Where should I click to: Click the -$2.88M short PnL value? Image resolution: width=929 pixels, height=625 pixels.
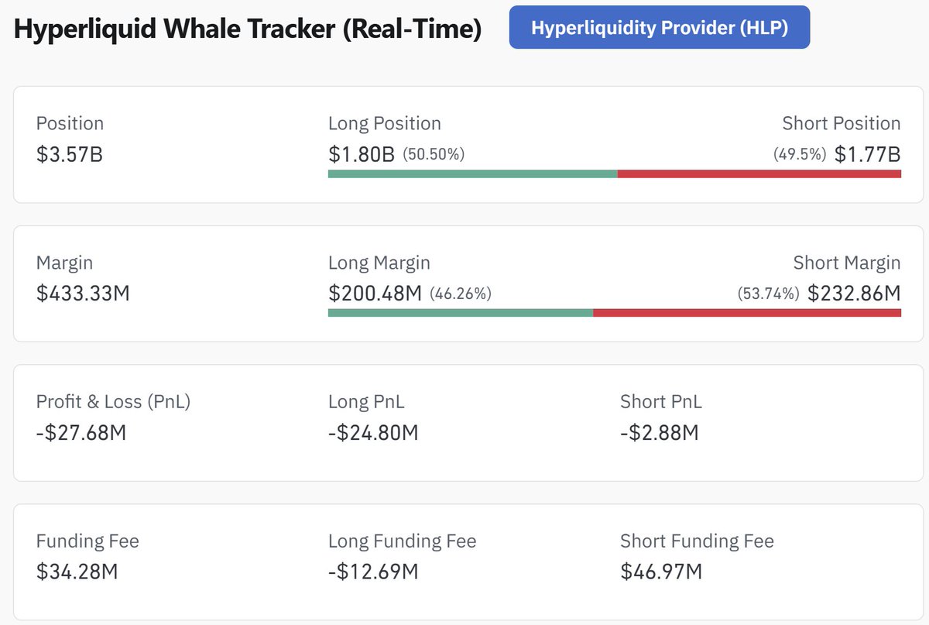659,432
